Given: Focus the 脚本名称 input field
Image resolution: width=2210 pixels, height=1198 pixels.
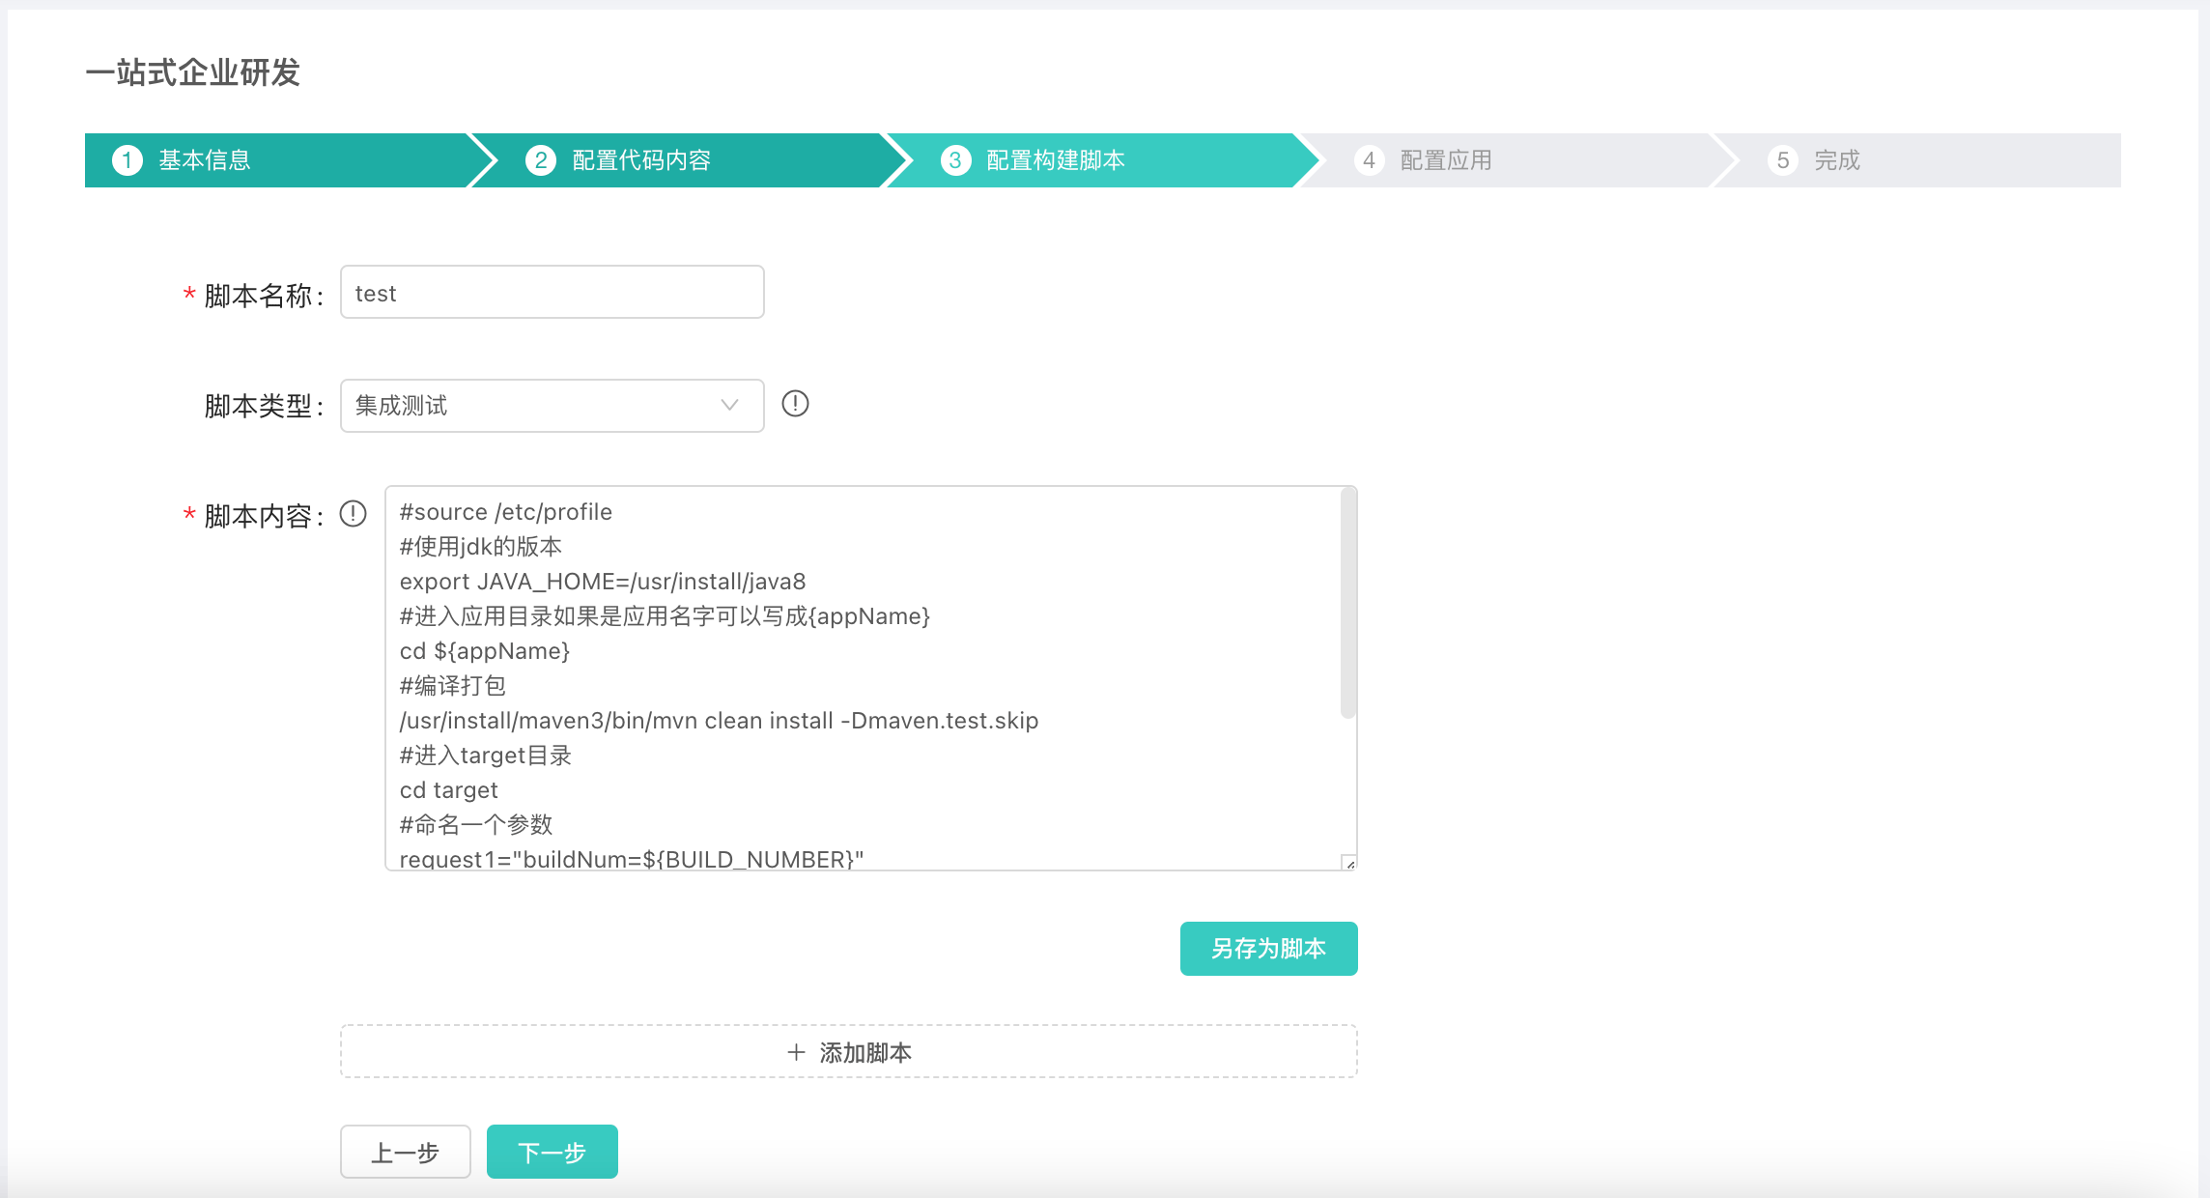Looking at the screenshot, I should click(552, 292).
